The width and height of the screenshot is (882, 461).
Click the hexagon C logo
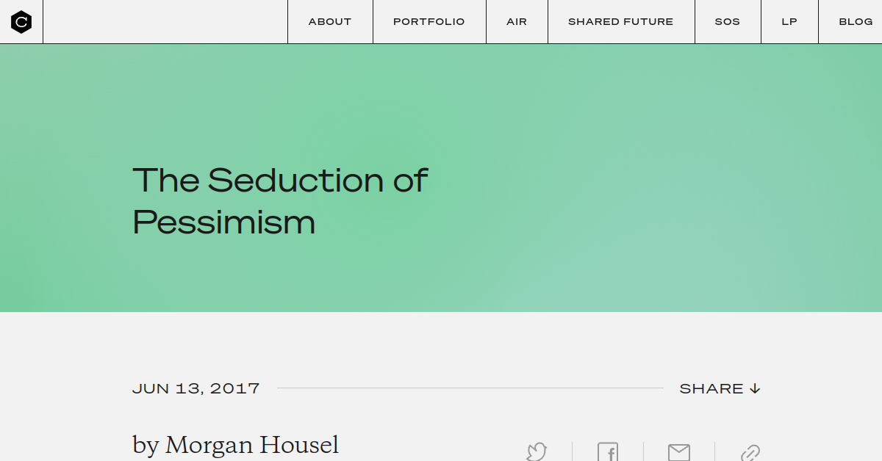coord(21,22)
